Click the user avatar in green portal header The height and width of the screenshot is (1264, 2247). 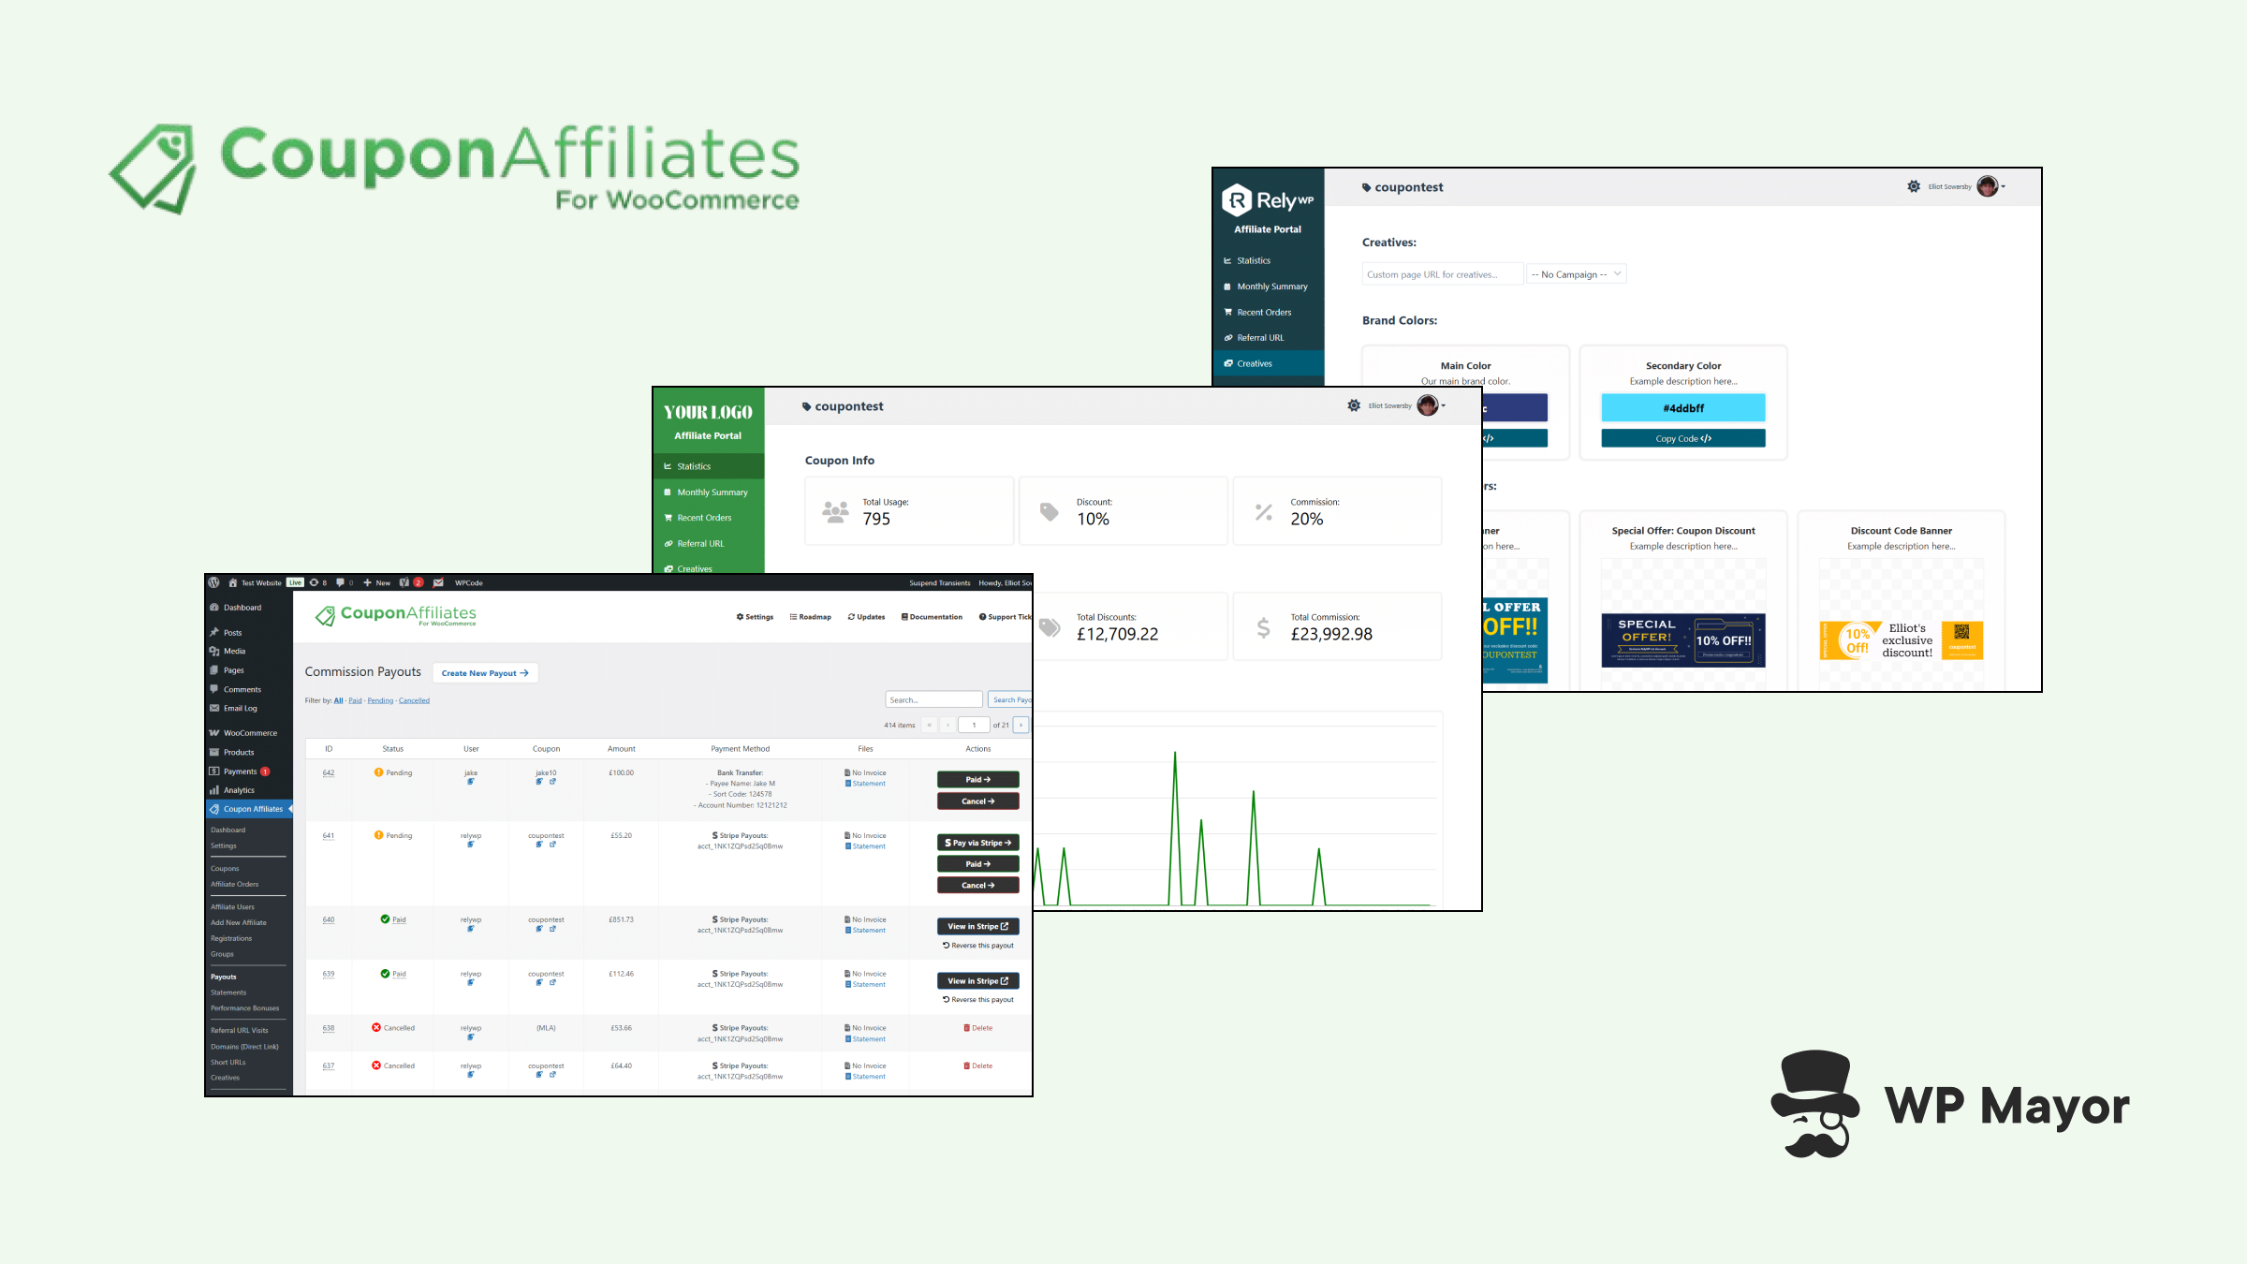[x=1427, y=405]
